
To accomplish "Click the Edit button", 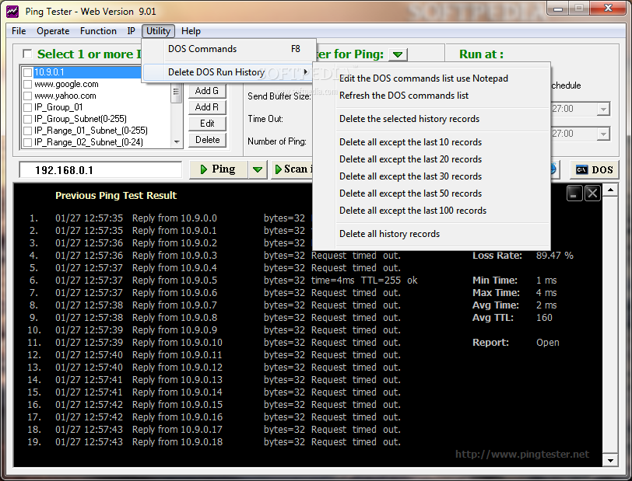I will point(207,124).
